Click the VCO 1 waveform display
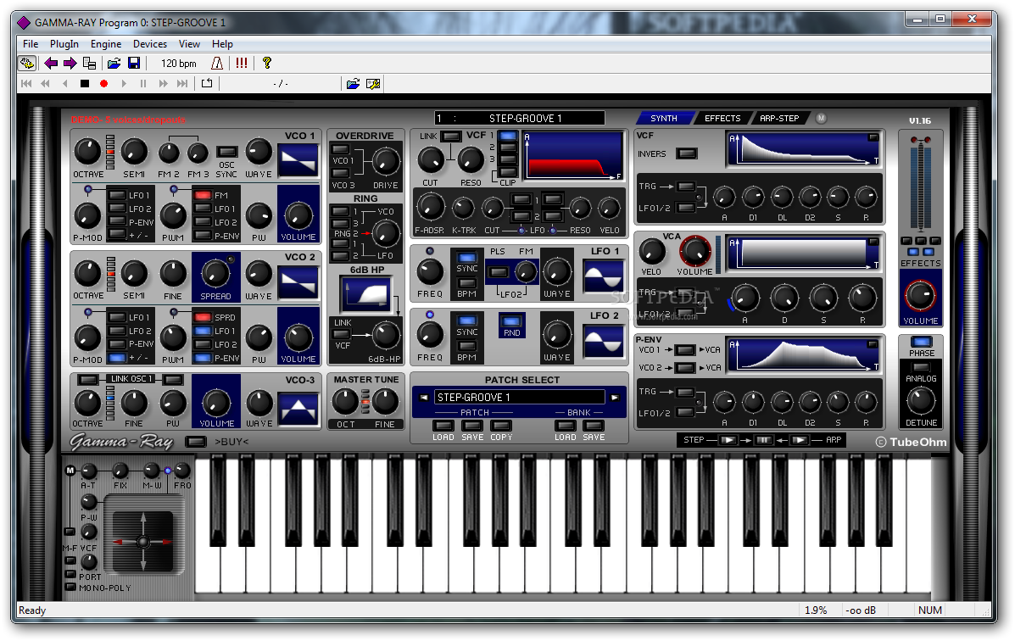The height and width of the screenshot is (641, 1015). point(298,160)
